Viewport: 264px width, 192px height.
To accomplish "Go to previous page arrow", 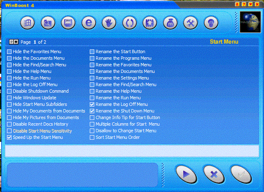I will 11,42.
